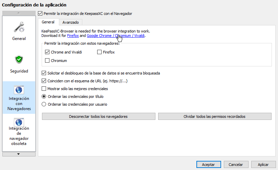Select Ordenar las credenciales por título
Viewport: 278px width, 170px height.
click(x=44, y=97)
